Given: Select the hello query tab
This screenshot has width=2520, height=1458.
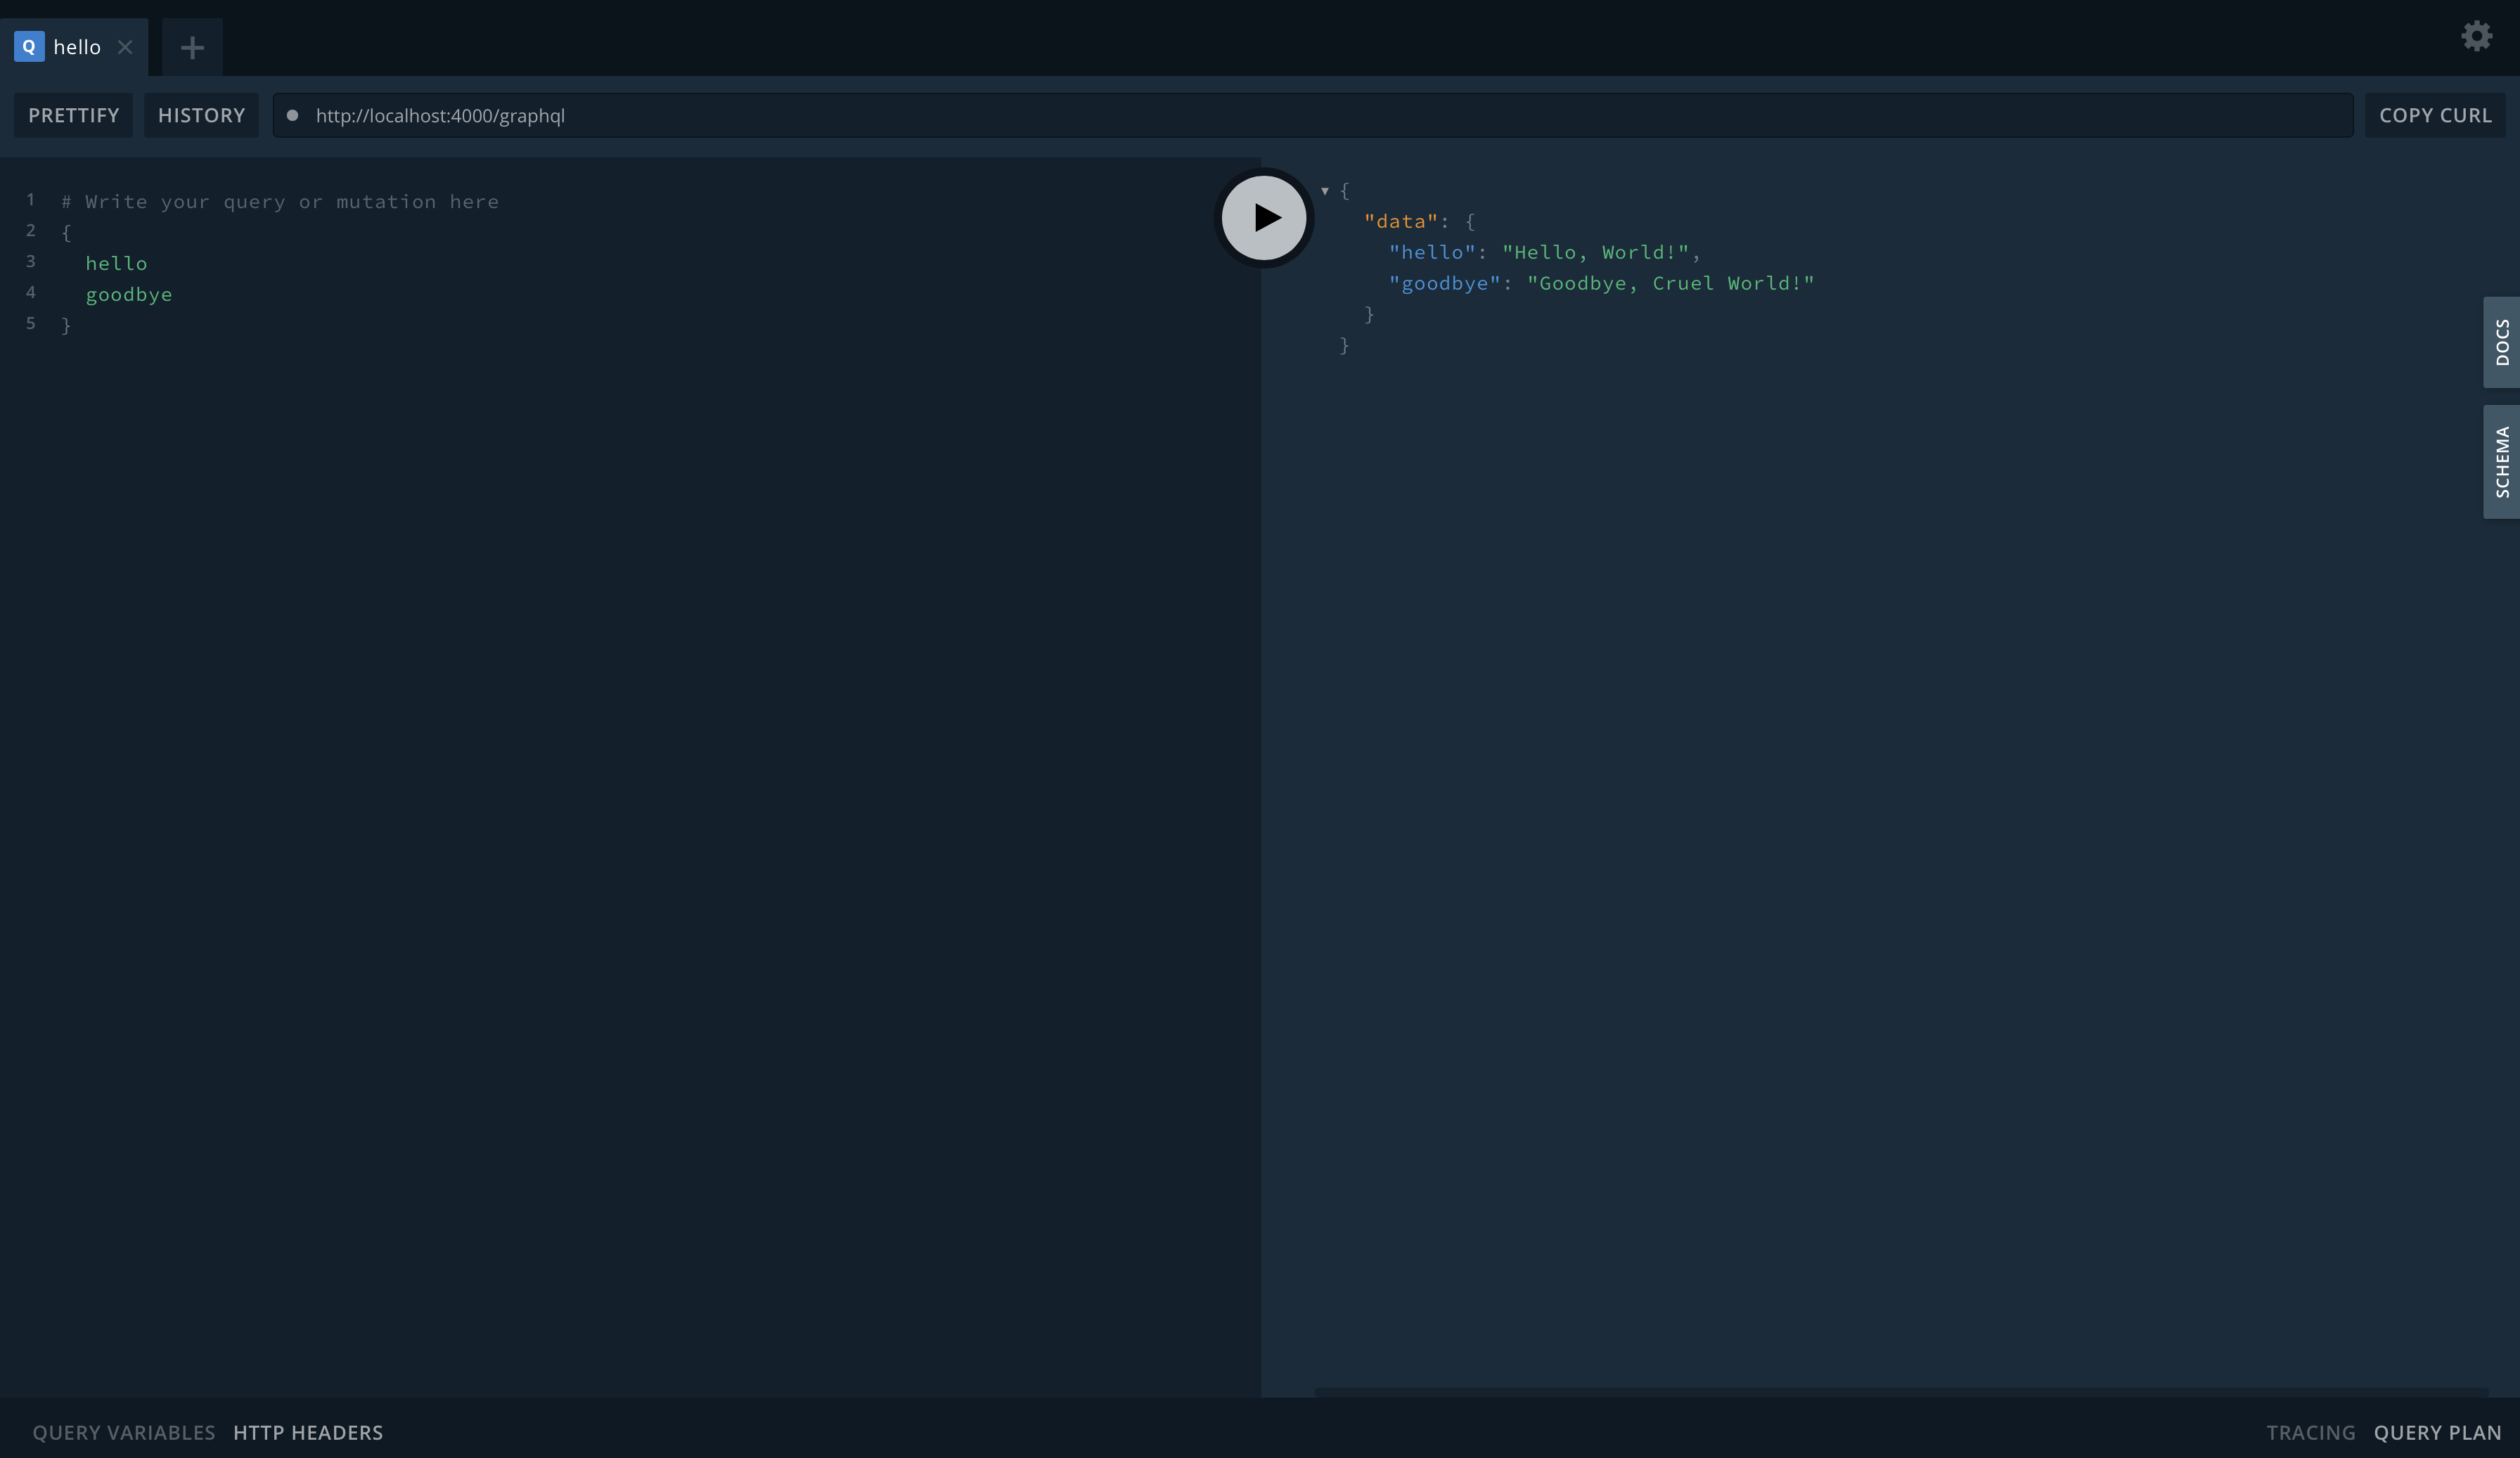Looking at the screenshot, I should click(74, 47).
